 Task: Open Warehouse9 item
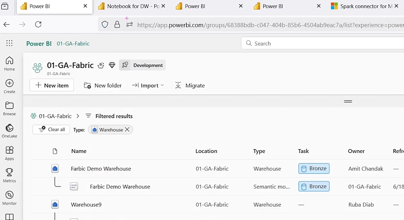coord(86,205)
